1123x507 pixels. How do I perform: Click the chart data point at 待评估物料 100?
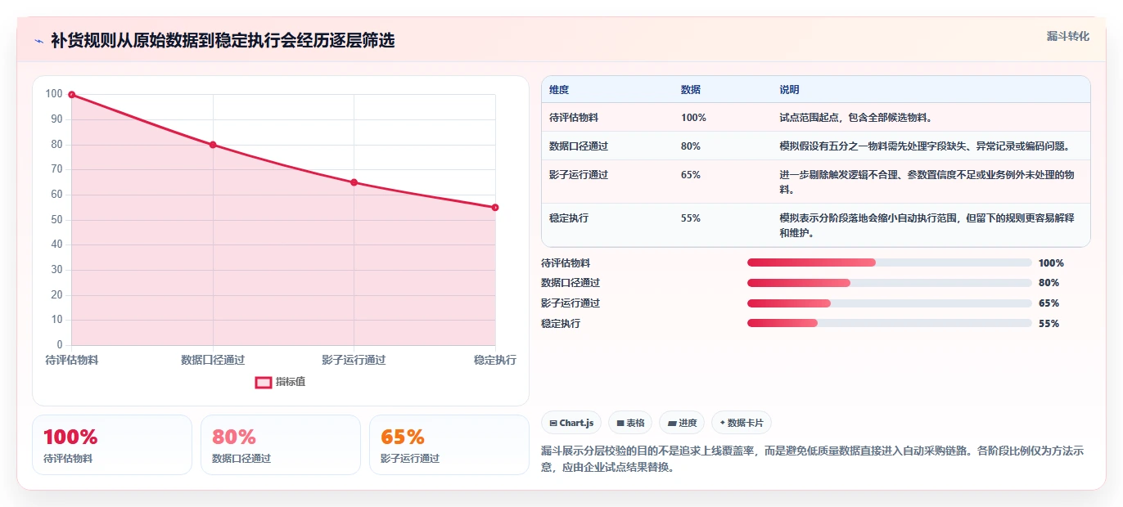(72, 95)
